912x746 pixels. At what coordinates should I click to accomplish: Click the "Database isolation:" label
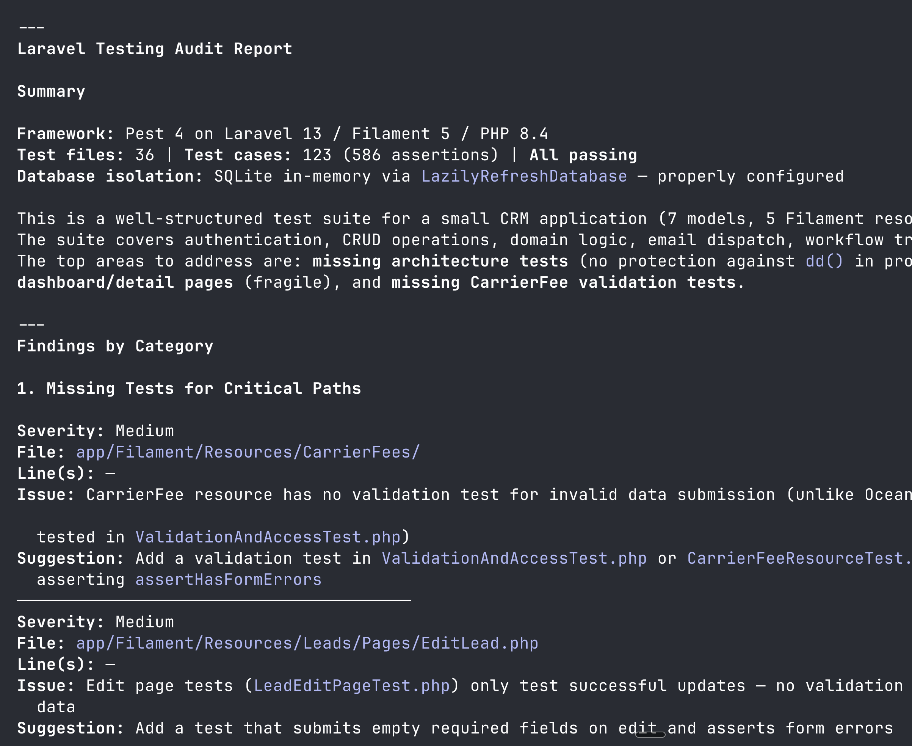click(x=110, y=177)
